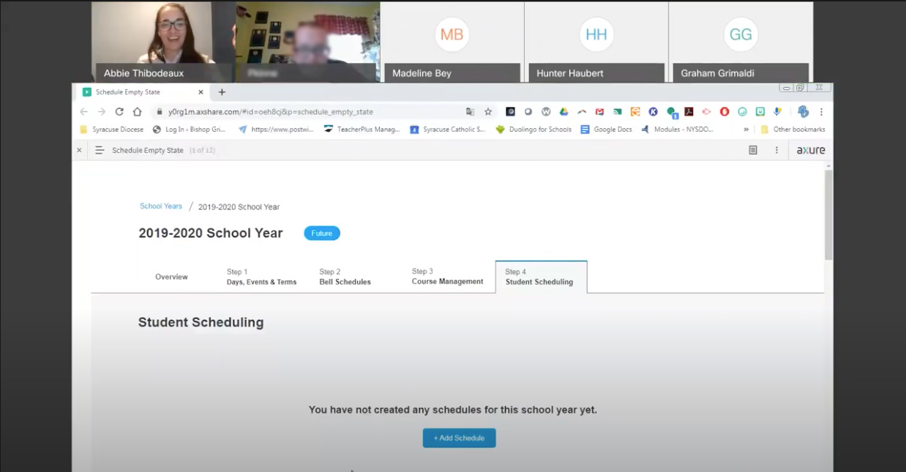Click the WordPress extension icon
The image size is (906, 472).
click(546, 112)
